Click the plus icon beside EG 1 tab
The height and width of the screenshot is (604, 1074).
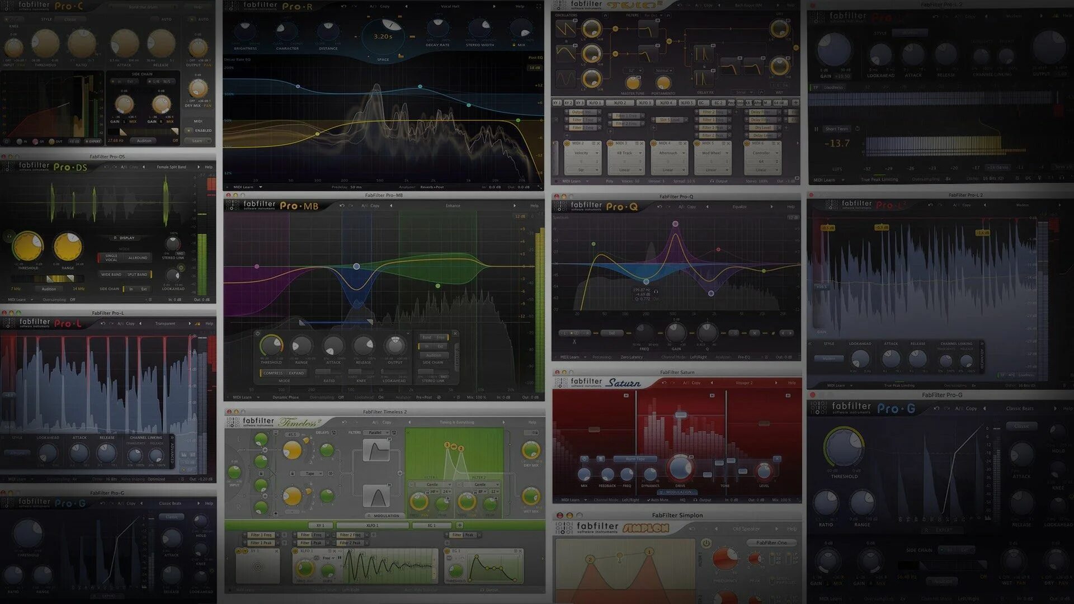pos(460,525)
